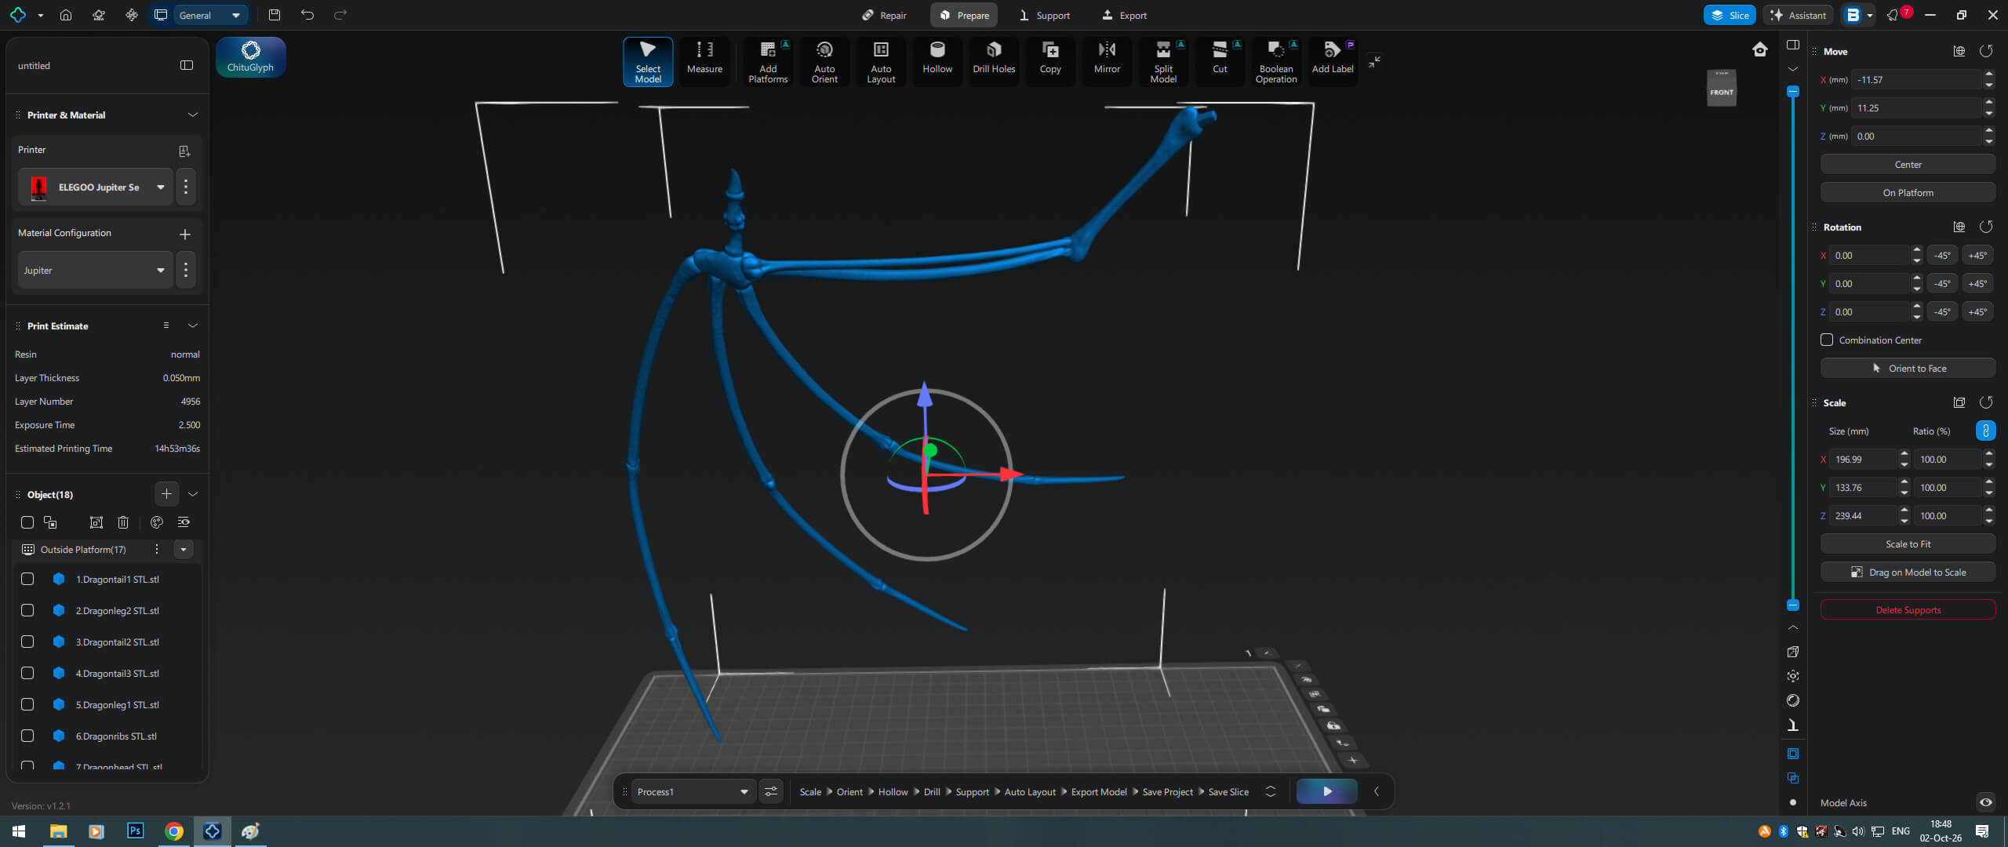Activate the Hollow tool

click(x=937, y=60)
